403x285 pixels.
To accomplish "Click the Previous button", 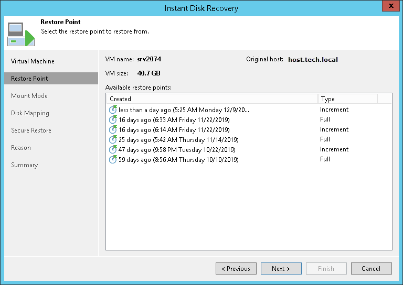I will point(236,269).
